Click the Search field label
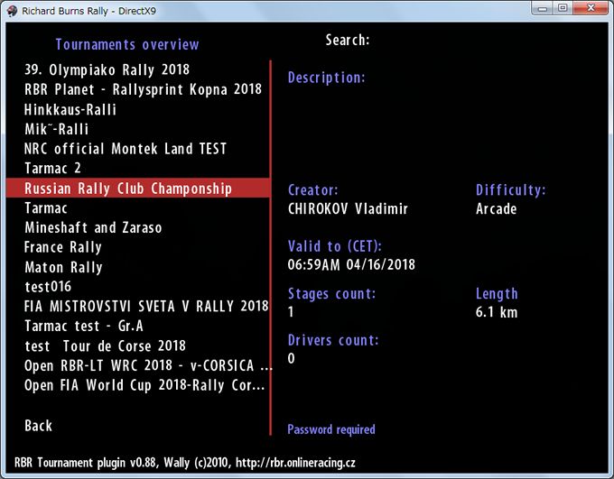Viewport: 614px width, 479px height. pos(348,40)
